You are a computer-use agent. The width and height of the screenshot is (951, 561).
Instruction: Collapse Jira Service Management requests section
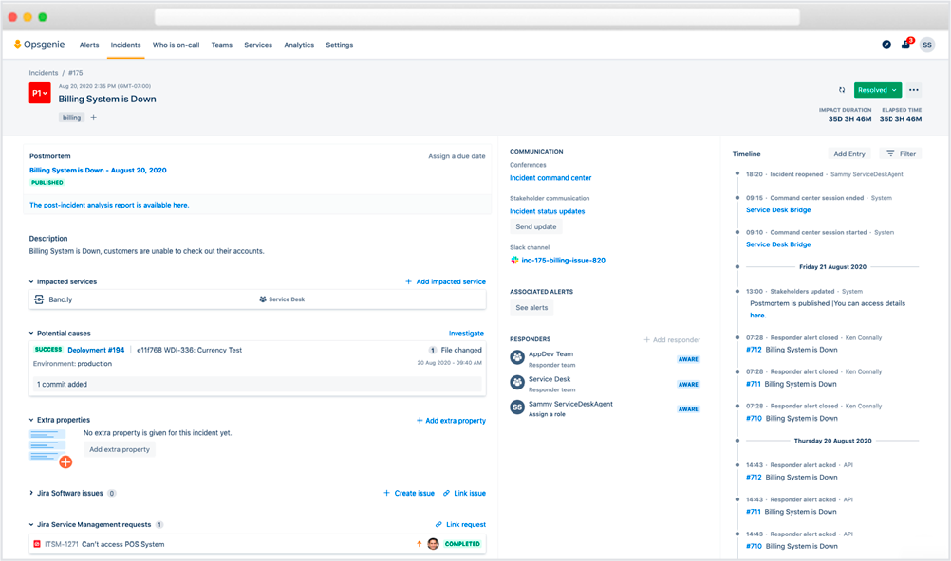31,525
